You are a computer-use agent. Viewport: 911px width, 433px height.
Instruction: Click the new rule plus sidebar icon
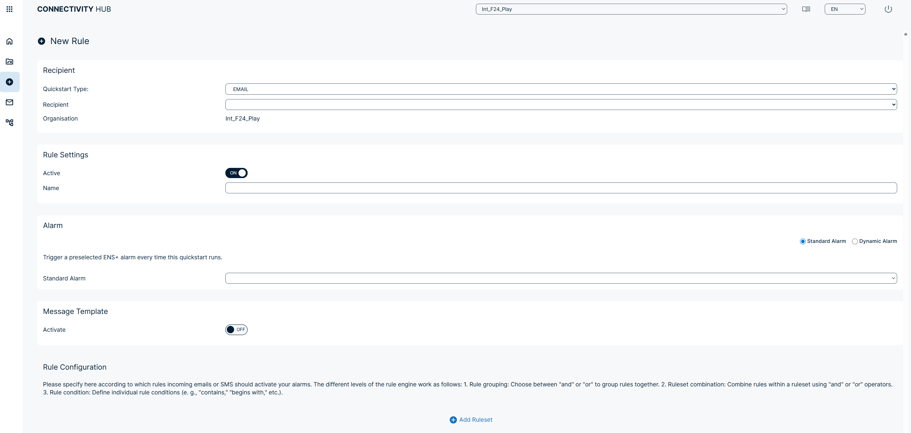(9, 82)
